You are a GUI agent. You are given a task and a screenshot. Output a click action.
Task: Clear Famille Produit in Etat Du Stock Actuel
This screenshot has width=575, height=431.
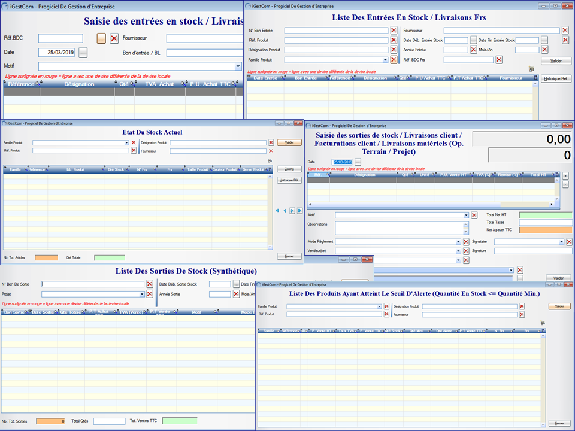pyautogui.click(x=134, y=142)
